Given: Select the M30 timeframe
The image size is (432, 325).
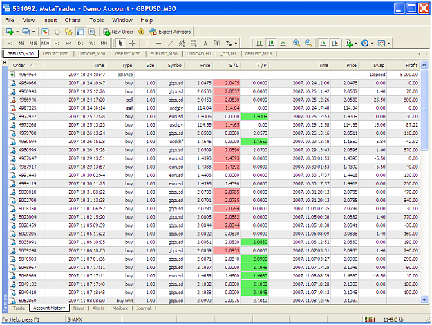Looking at the screenshot, I should 45,44.
